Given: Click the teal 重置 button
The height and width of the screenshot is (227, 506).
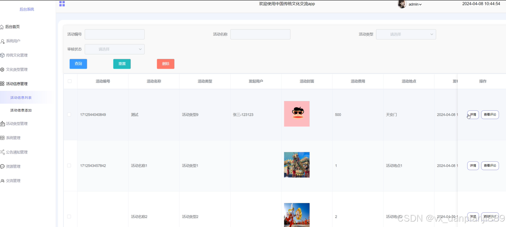Looking at the screenshot, I should [x=122, y=64].
